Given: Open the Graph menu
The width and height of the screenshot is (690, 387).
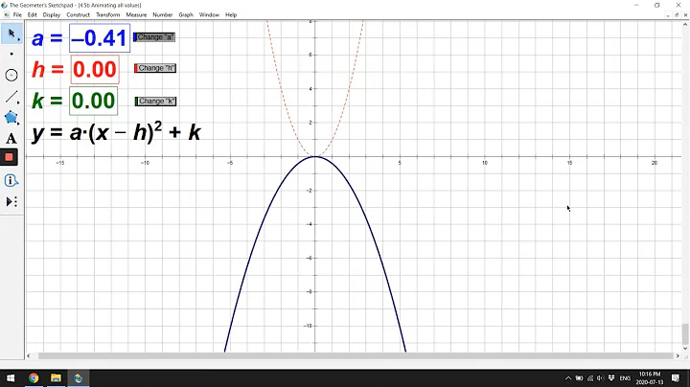Looking at the screenshot, I should tap(186, 15).
